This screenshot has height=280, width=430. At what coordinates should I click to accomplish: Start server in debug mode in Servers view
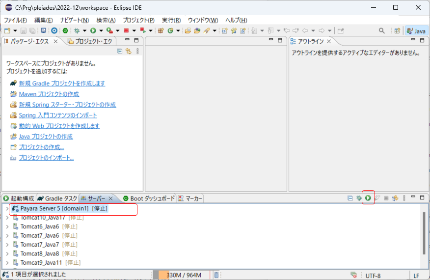coord(359,198)
